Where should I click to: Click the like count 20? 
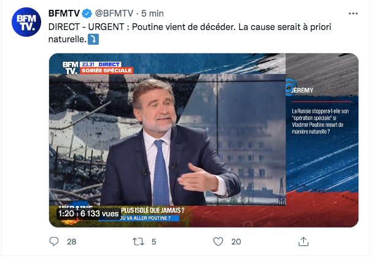click(x=236, y=241)
